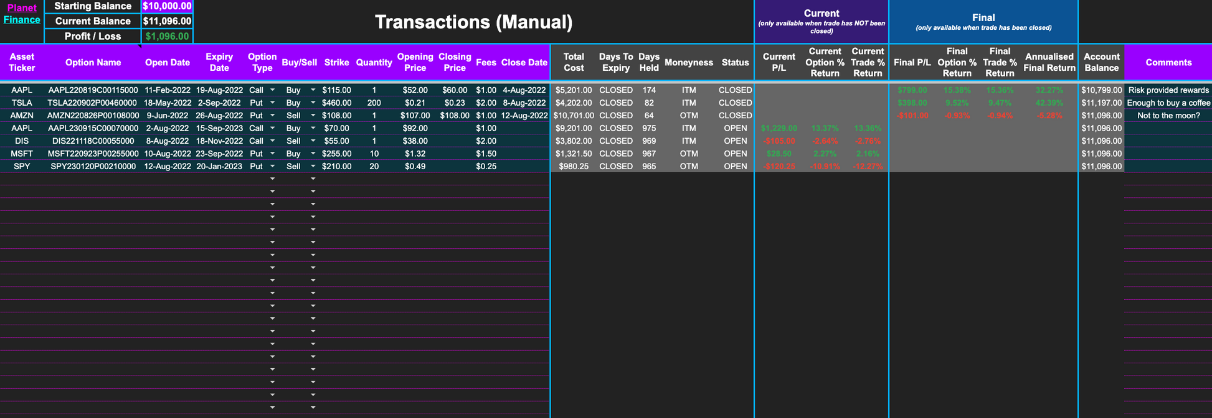Select the $460.00 strike cell for TSLA
This screenshot has width=1212, height=418.
tap(336, 103)
